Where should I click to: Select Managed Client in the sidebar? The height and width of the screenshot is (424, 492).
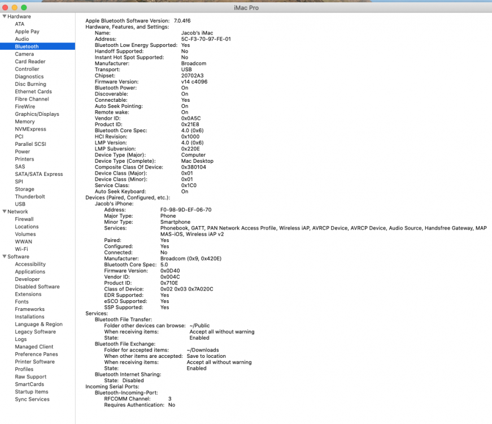click(x=34, y=347)
